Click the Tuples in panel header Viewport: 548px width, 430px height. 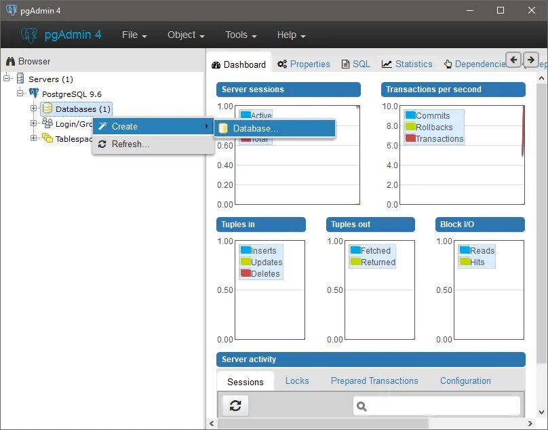pyautogui.click(x=260, y=224)
